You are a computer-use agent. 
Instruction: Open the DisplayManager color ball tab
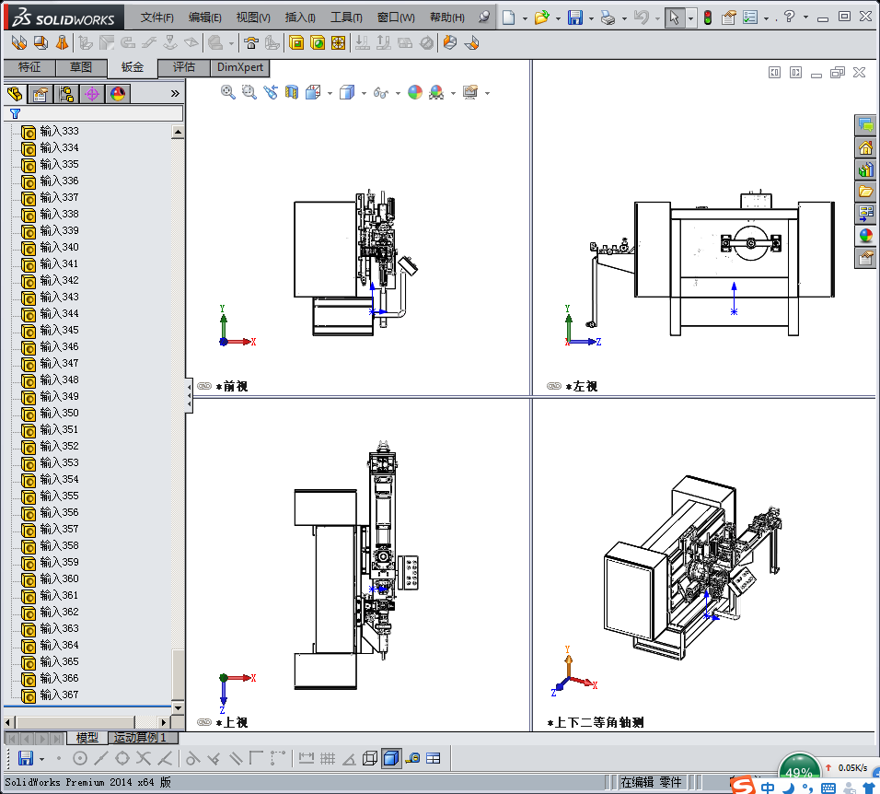click(x=118, y=94)
